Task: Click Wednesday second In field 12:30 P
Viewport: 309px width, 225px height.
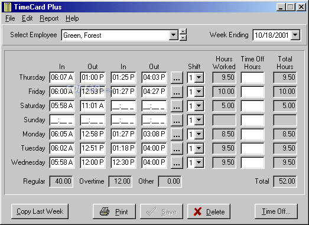Action: click(123, 162)
